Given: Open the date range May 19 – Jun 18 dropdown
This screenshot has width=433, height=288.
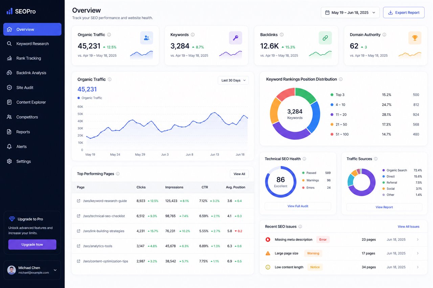Looking at the screenshot, I should tap(350, 12).
